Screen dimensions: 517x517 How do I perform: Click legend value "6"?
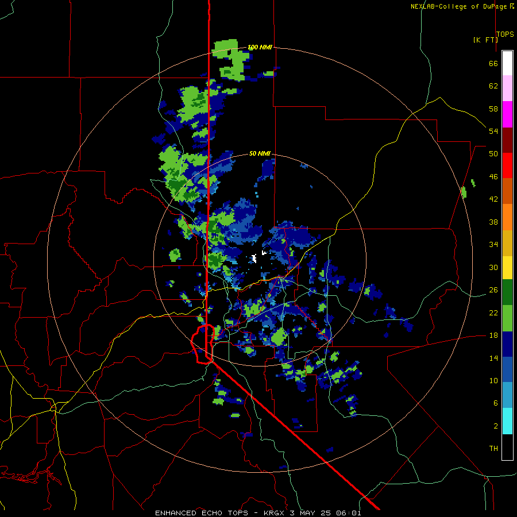pos(496,403)
